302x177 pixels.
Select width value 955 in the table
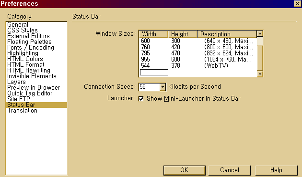145,59
